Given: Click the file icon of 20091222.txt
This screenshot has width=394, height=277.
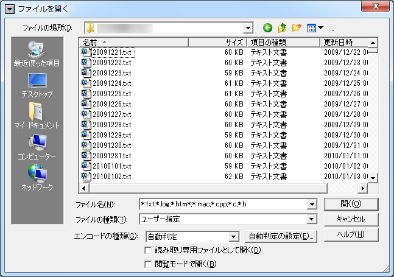Looking at the screenshot, I should click(x=86, y=63).
